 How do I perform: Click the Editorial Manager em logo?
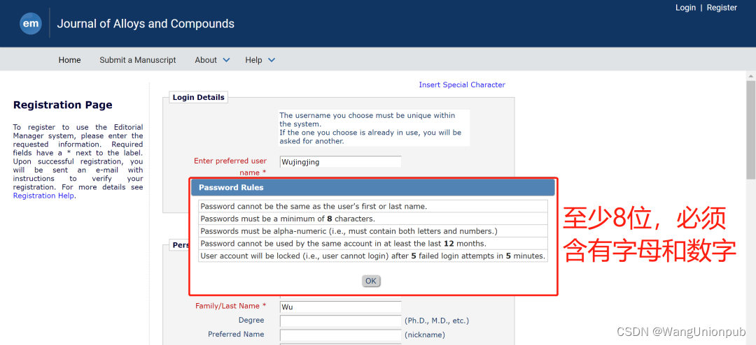(31, 24)
